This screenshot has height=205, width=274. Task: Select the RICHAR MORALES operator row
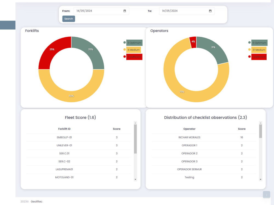[x=204, y=137]
